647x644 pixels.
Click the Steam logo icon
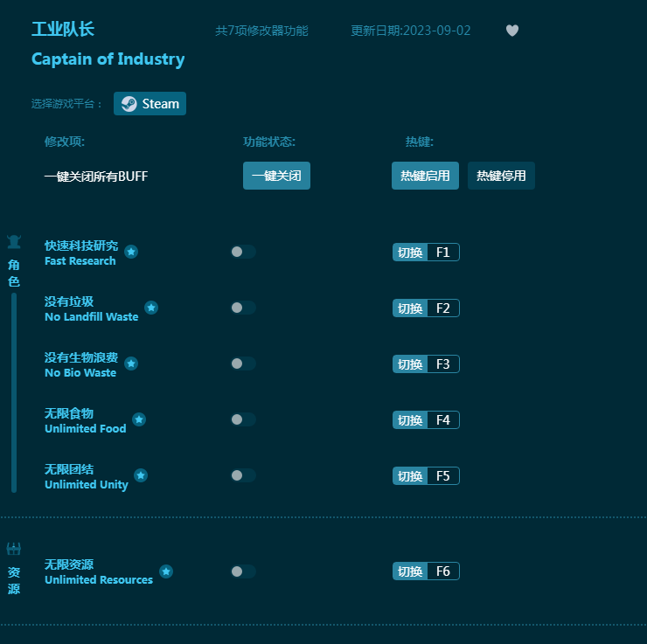coord(129,104)
